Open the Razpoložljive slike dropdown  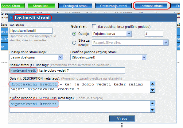(130, 43)
